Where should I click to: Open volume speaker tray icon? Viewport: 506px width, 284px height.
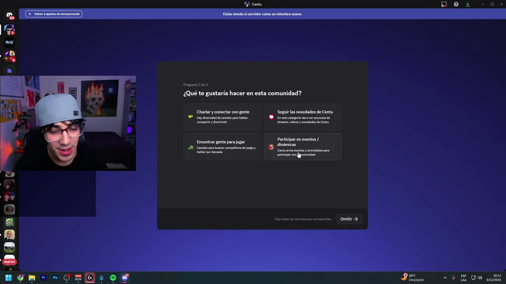click(480, 278)
